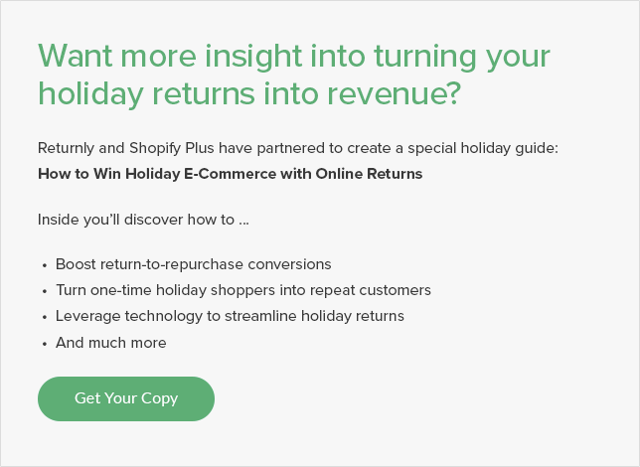Select the 'Leverage technology to streamline' bullet item

pyautogui.click(x=230, y=317)
